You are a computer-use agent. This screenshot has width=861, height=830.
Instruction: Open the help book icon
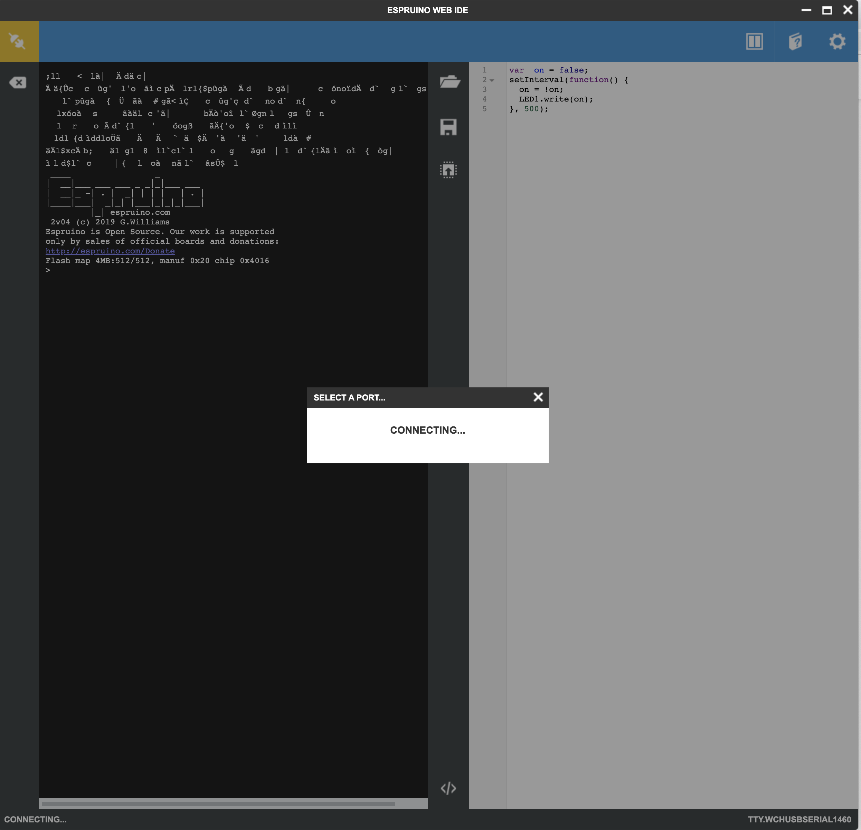tap(795, 42)
